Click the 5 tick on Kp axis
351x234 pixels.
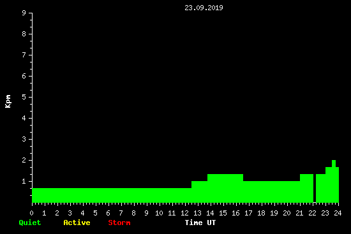coord(24,97)
